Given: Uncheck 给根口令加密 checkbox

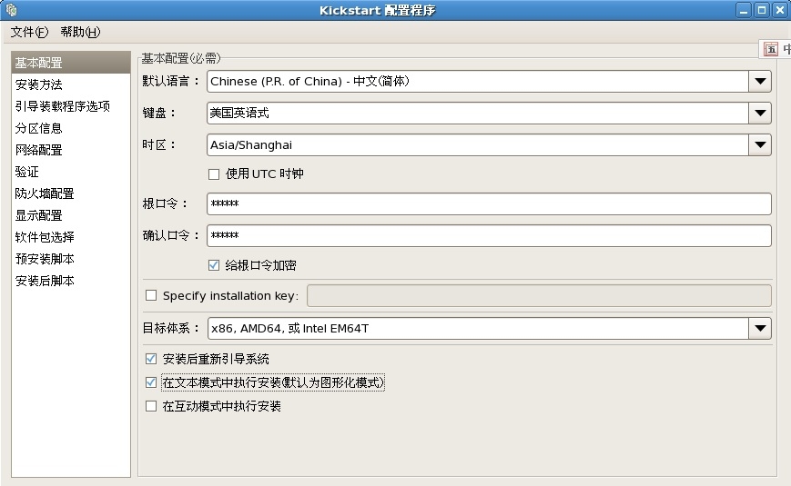Looking at the screenshot, I should [214, 265].
